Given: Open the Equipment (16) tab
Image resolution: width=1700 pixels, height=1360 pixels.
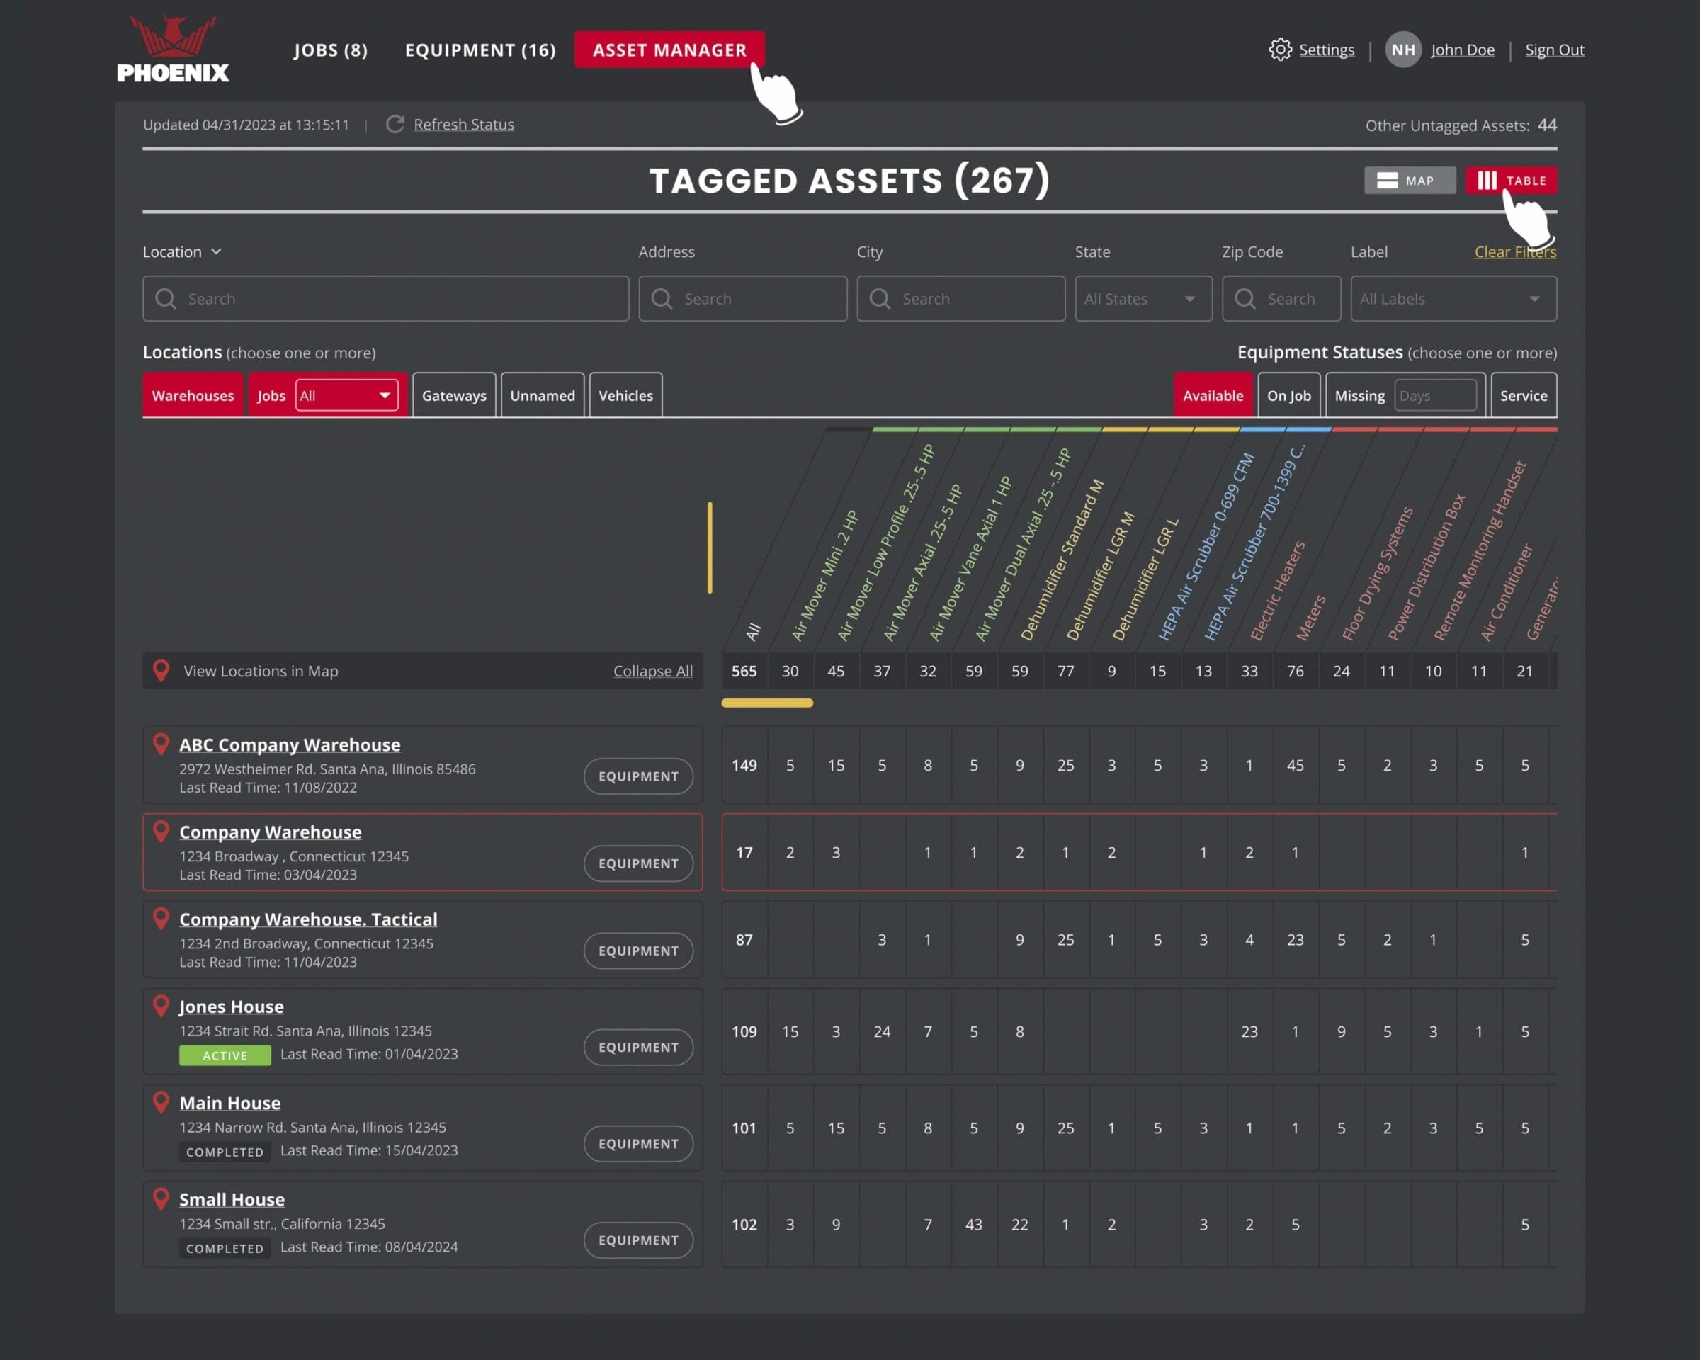Looking at the screenshot, I should point(480,50).
